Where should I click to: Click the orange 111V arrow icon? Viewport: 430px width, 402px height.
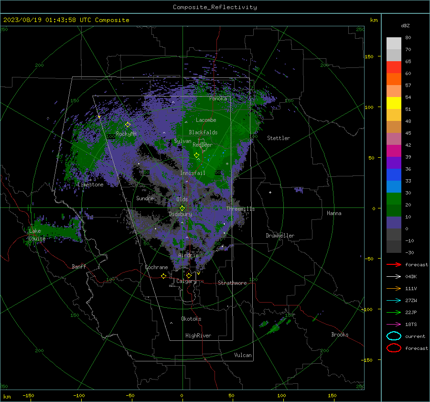click(x=394, y=288)
